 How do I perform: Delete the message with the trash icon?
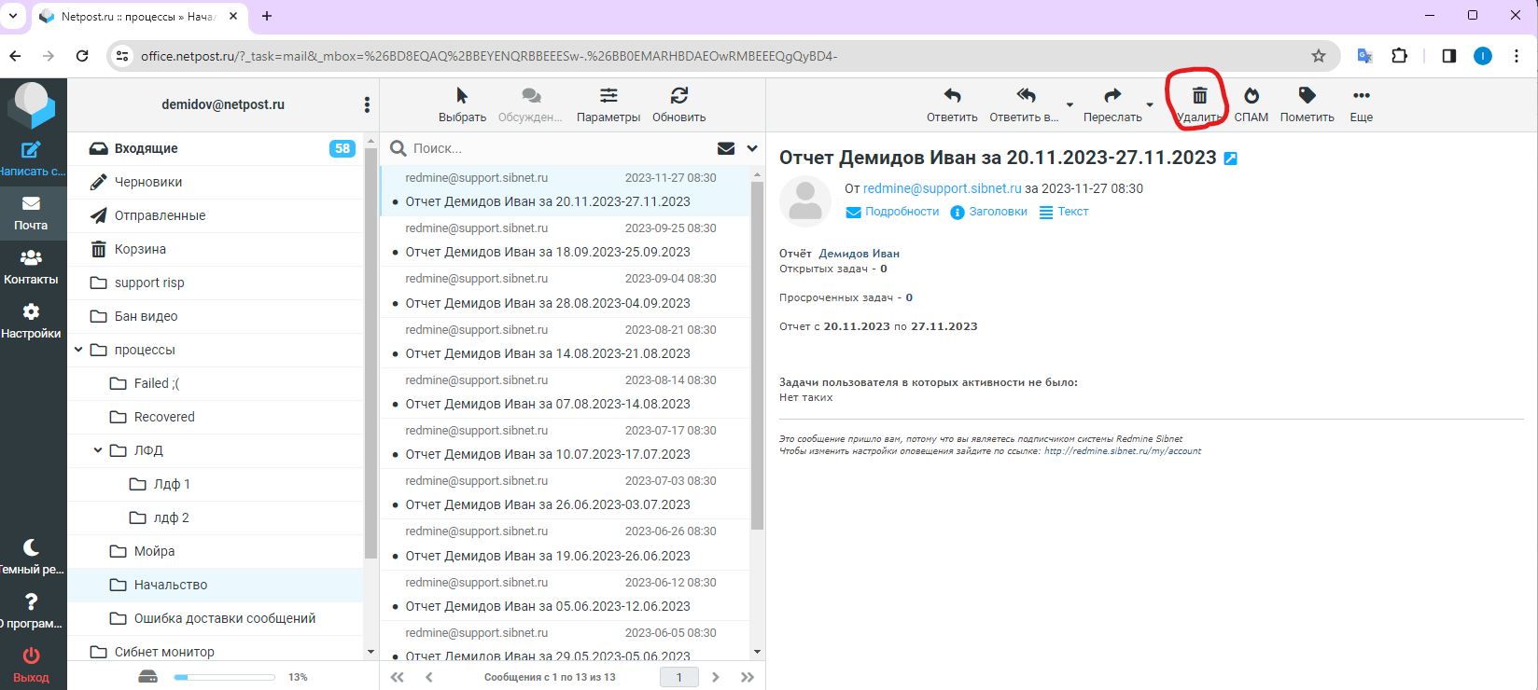click(1199, 96)
